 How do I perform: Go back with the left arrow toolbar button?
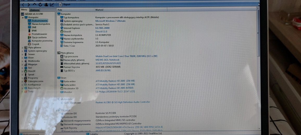[23, 5]
